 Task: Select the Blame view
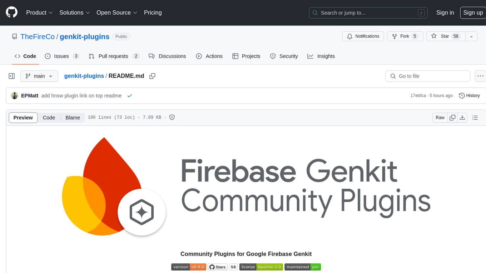(x=73, y=118)
